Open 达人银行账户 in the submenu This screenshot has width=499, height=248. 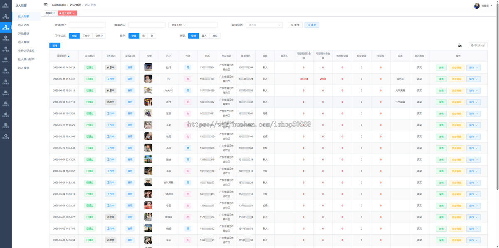pos(26,59)
